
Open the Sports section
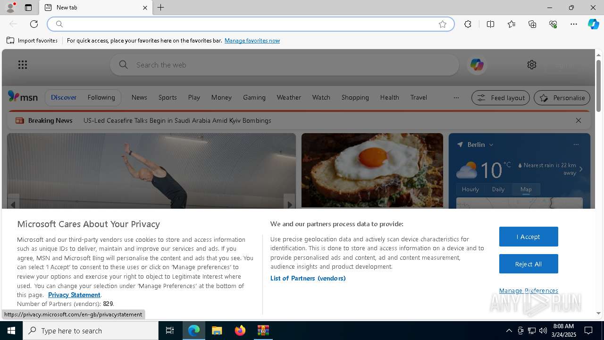click(168, 97)
